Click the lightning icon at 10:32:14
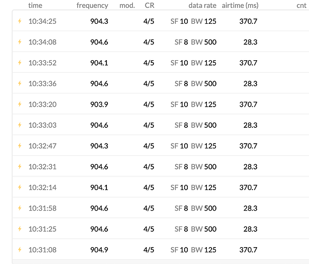This screenshot has height=264, width=309. click(x=20, y=187)
